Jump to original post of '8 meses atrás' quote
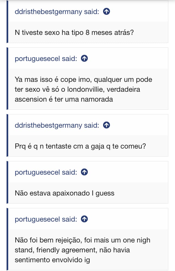 pos(106,12)
